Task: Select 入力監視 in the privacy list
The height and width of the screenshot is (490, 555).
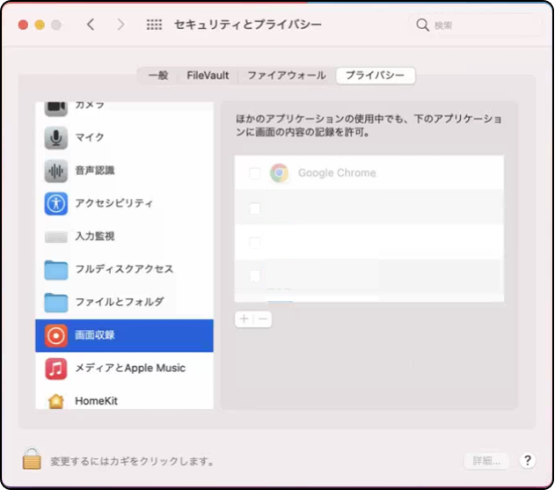Action: point(124,237)
